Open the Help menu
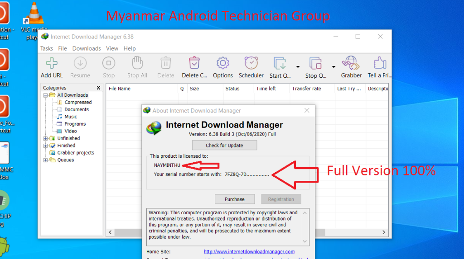 (x=130, y=48)
